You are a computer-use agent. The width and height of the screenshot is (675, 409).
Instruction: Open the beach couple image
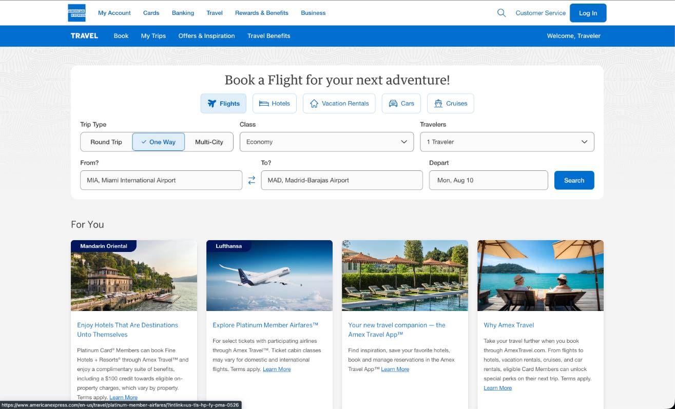pos(541,276)
